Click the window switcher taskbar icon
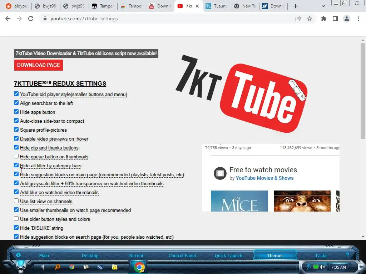The width and height of the screenshot is (366, 274). tap(100, 267)
